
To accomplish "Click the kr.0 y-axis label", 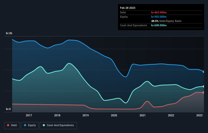I will 8,109.
